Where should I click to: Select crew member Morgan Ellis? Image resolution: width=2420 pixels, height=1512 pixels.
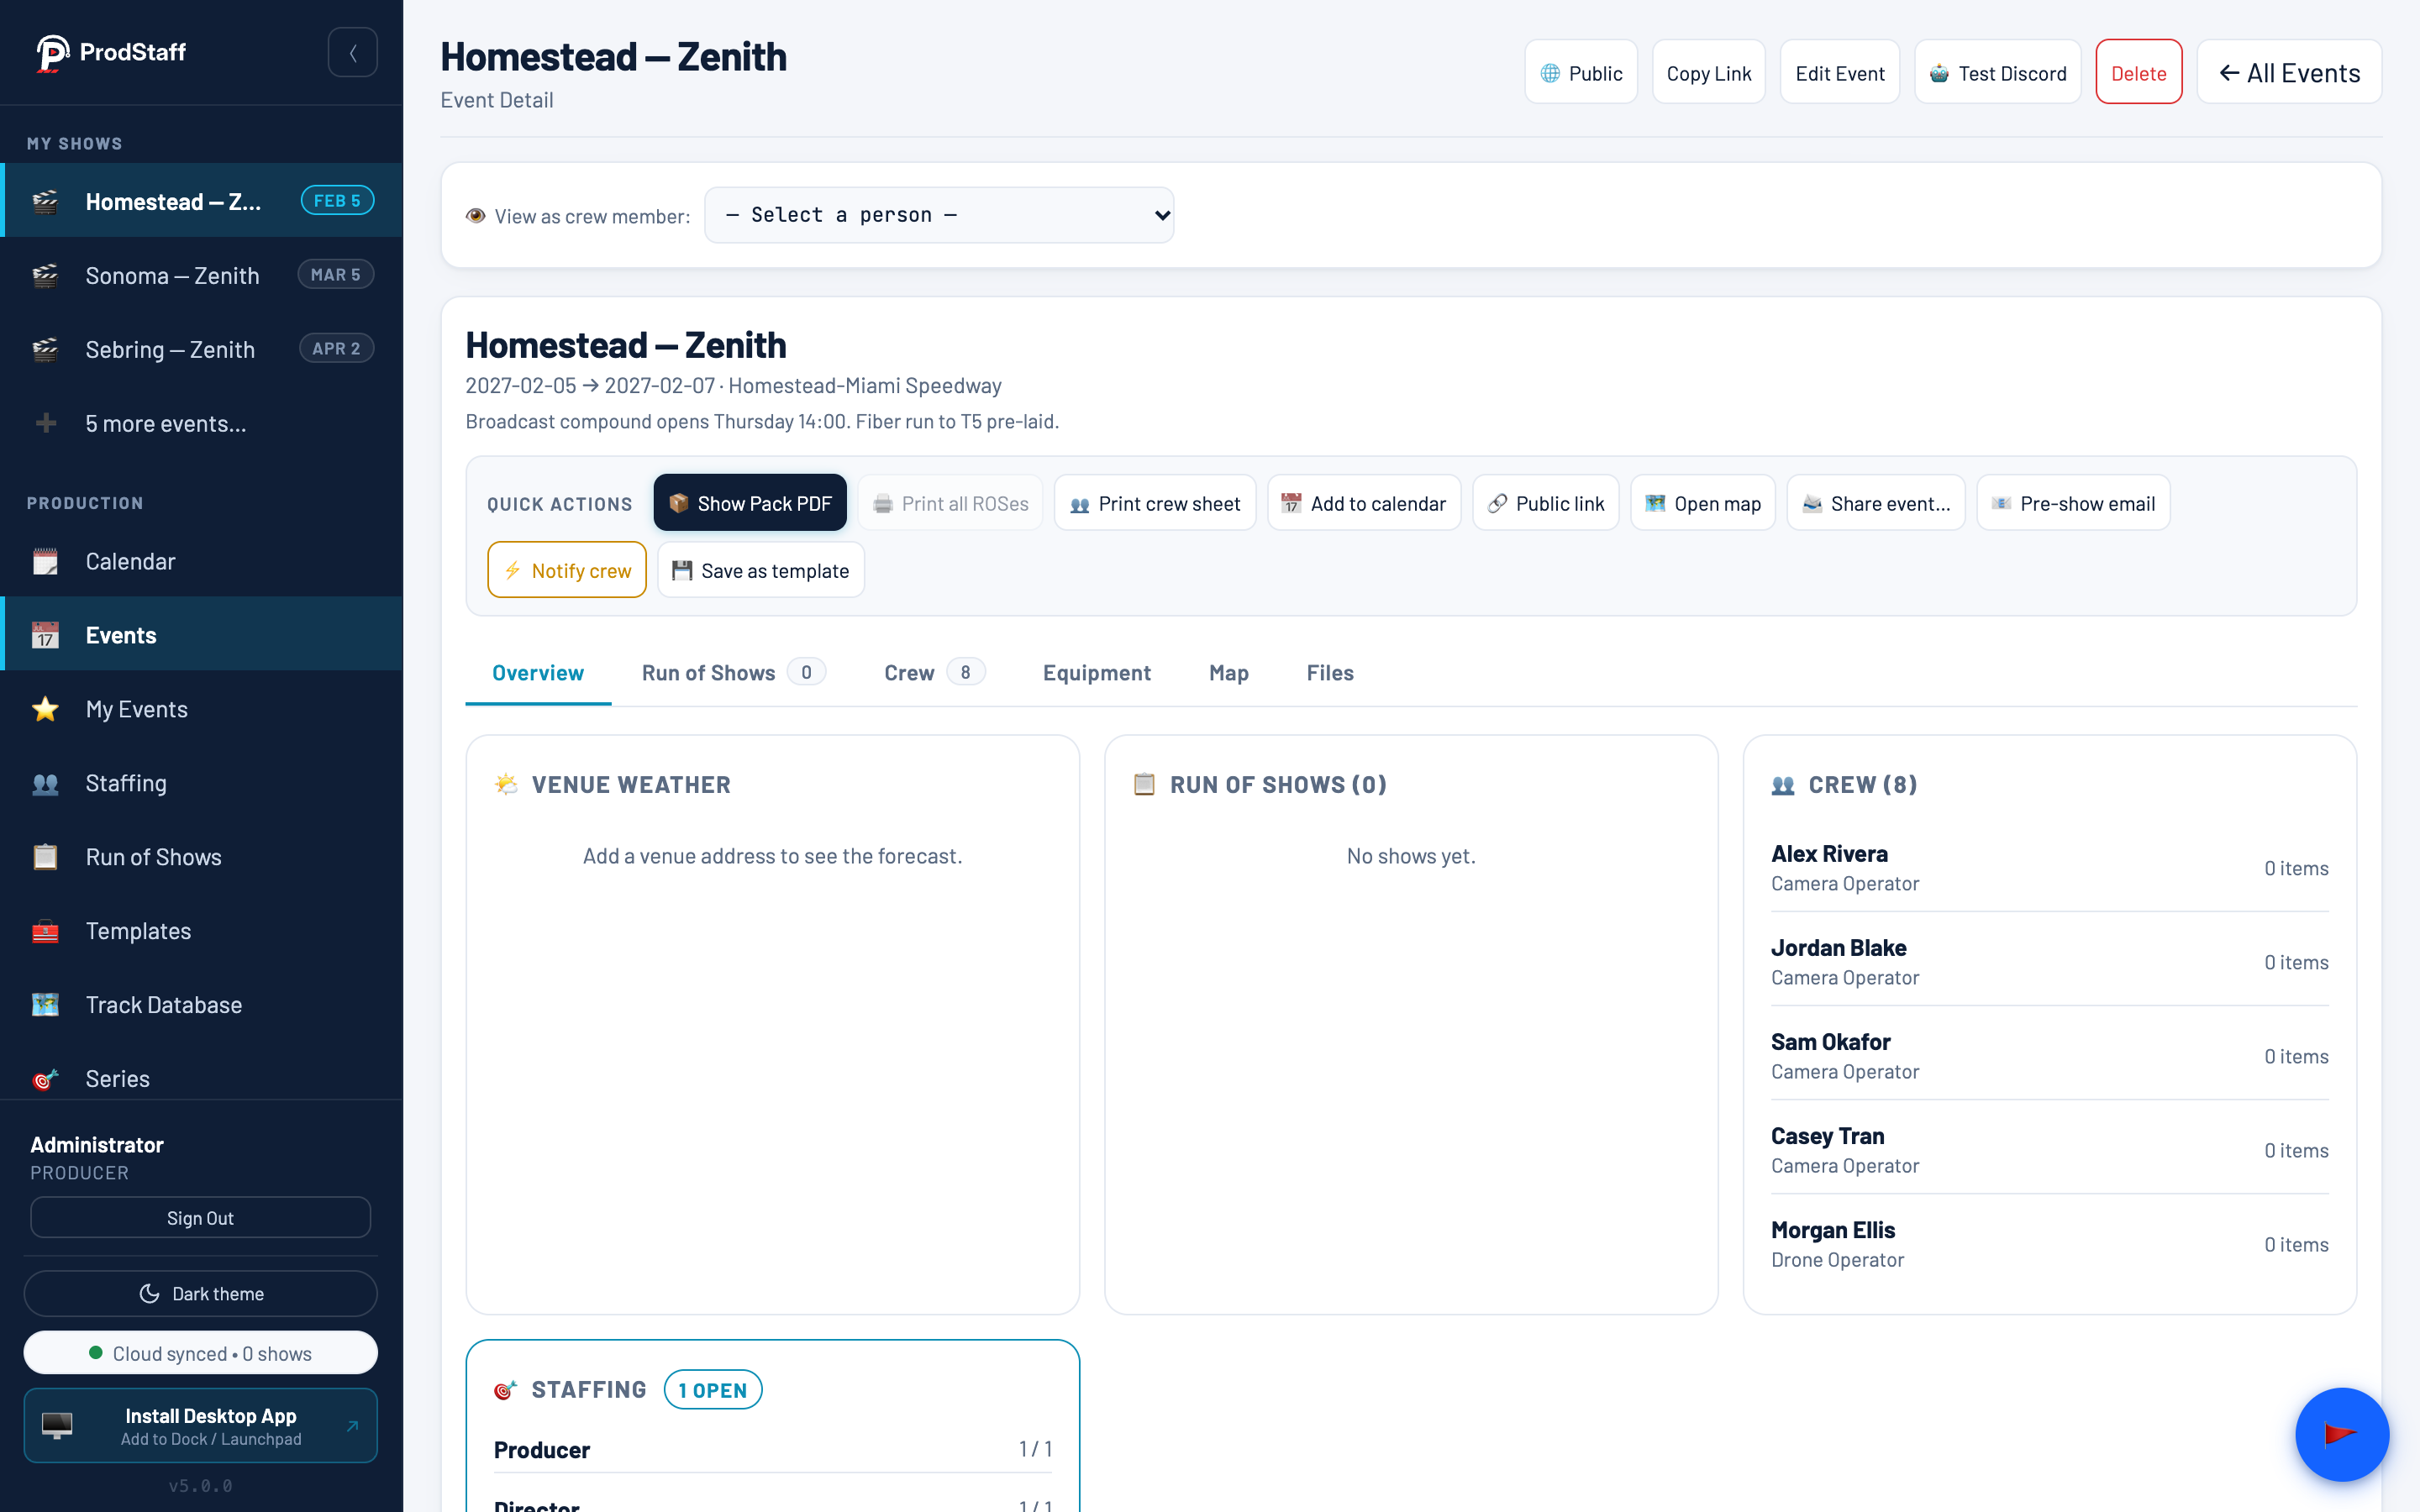coord(2049,1243)
